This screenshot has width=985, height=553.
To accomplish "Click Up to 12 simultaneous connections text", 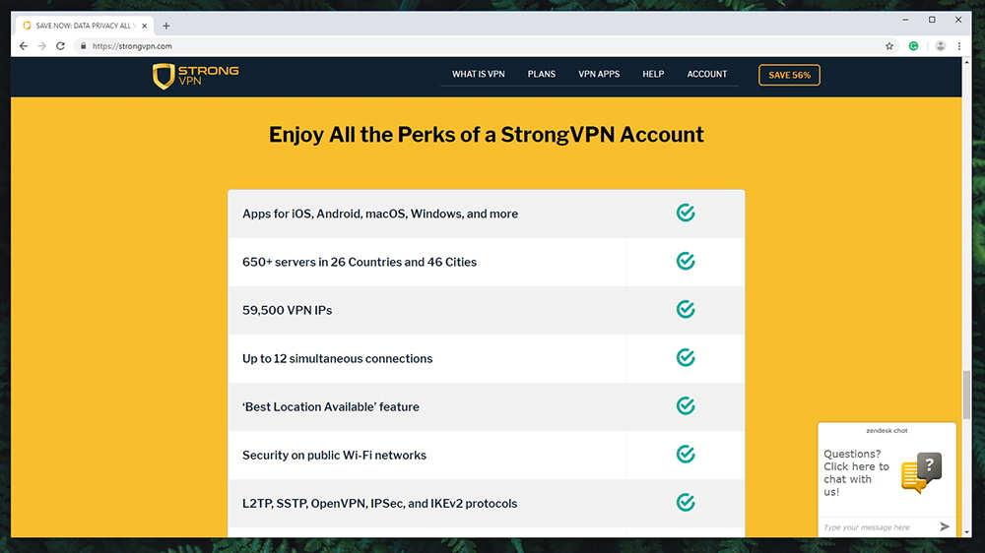I will coord(337,358).
